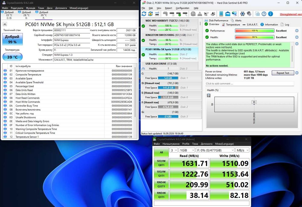The image size is (302, 207).
Task: Switch to the Temperature tab in Hard Disk Sentinel
Action: [231, 25]
